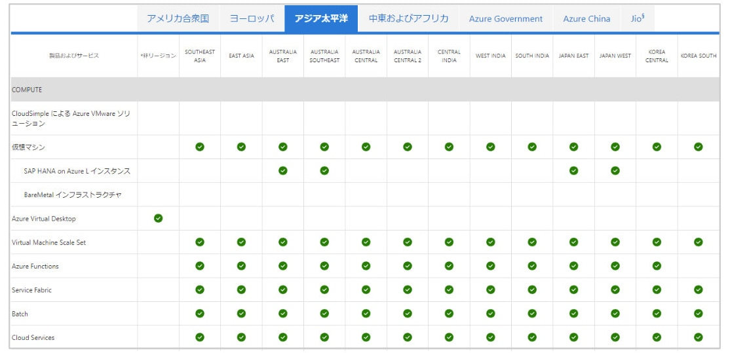Click the 製品およびサービス column header
The width and height of the screenshot is (730, 353).
tap(74, 56)
